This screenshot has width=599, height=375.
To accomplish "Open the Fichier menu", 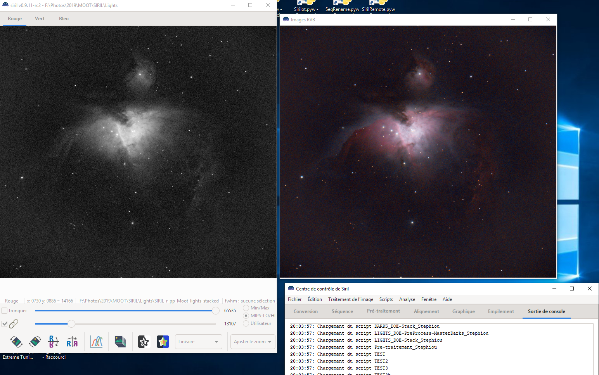I will pyautogui.click(x=295, y=299).
